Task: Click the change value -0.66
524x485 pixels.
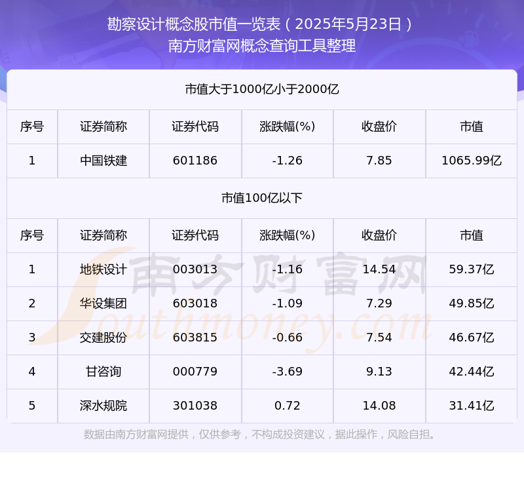Action: point(287,338)
